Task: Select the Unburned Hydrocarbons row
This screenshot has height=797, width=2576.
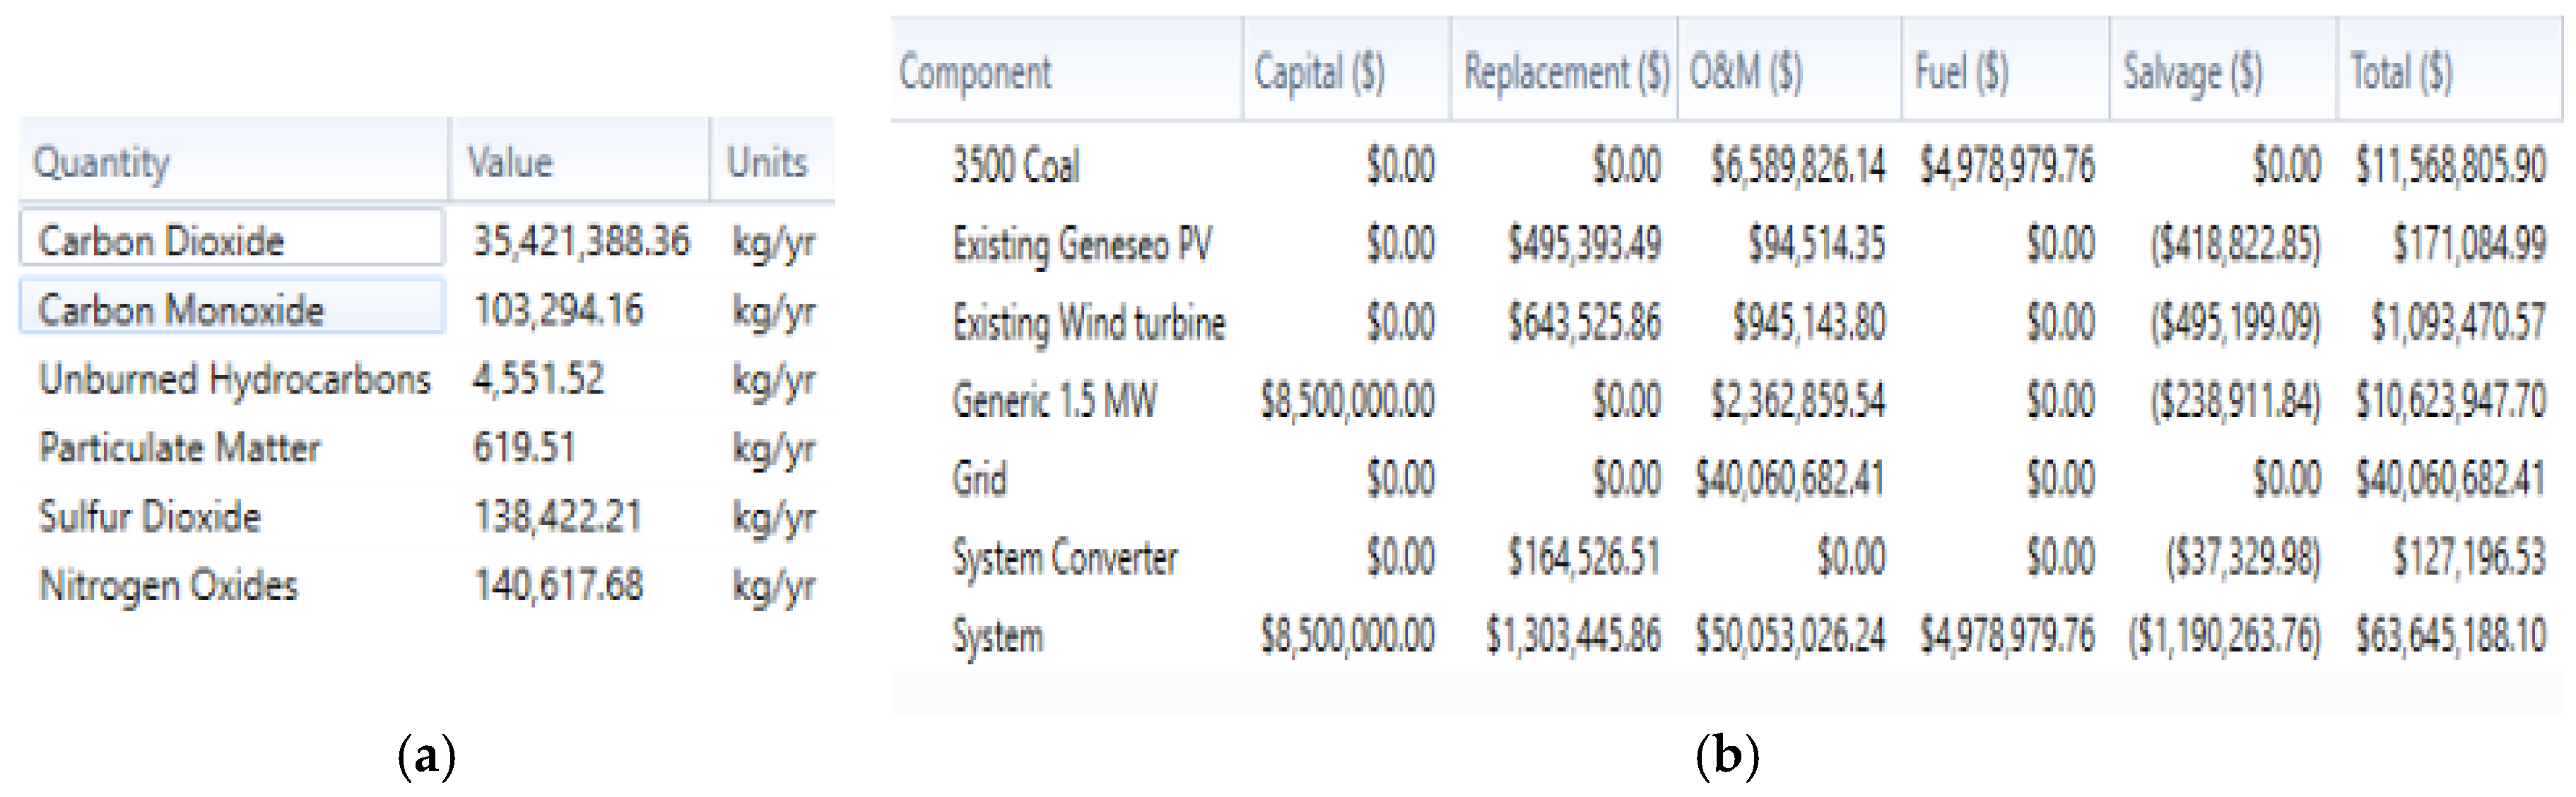Action: tap(234, 379)
